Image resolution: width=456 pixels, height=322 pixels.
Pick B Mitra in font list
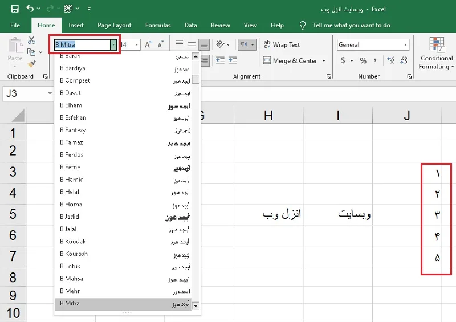pos(123,303)
